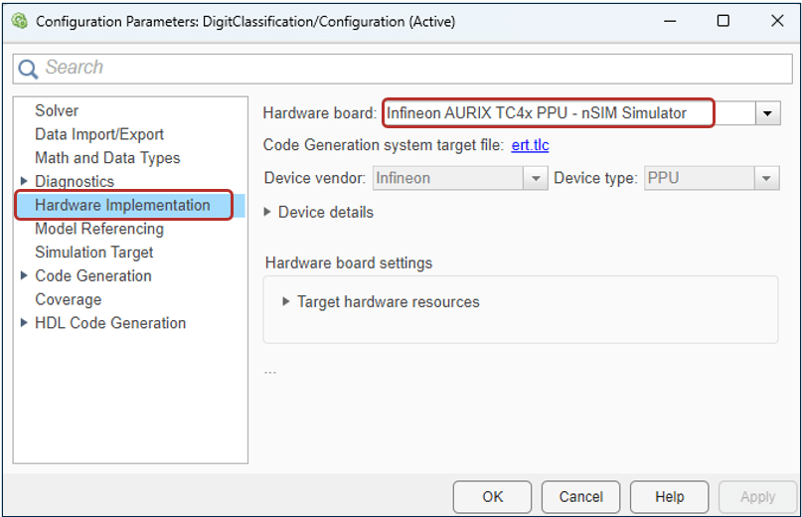Click the Configuration Parameters gear icon in title bar
Viewport: 802px width, 517px height.
tap(19, 21)
